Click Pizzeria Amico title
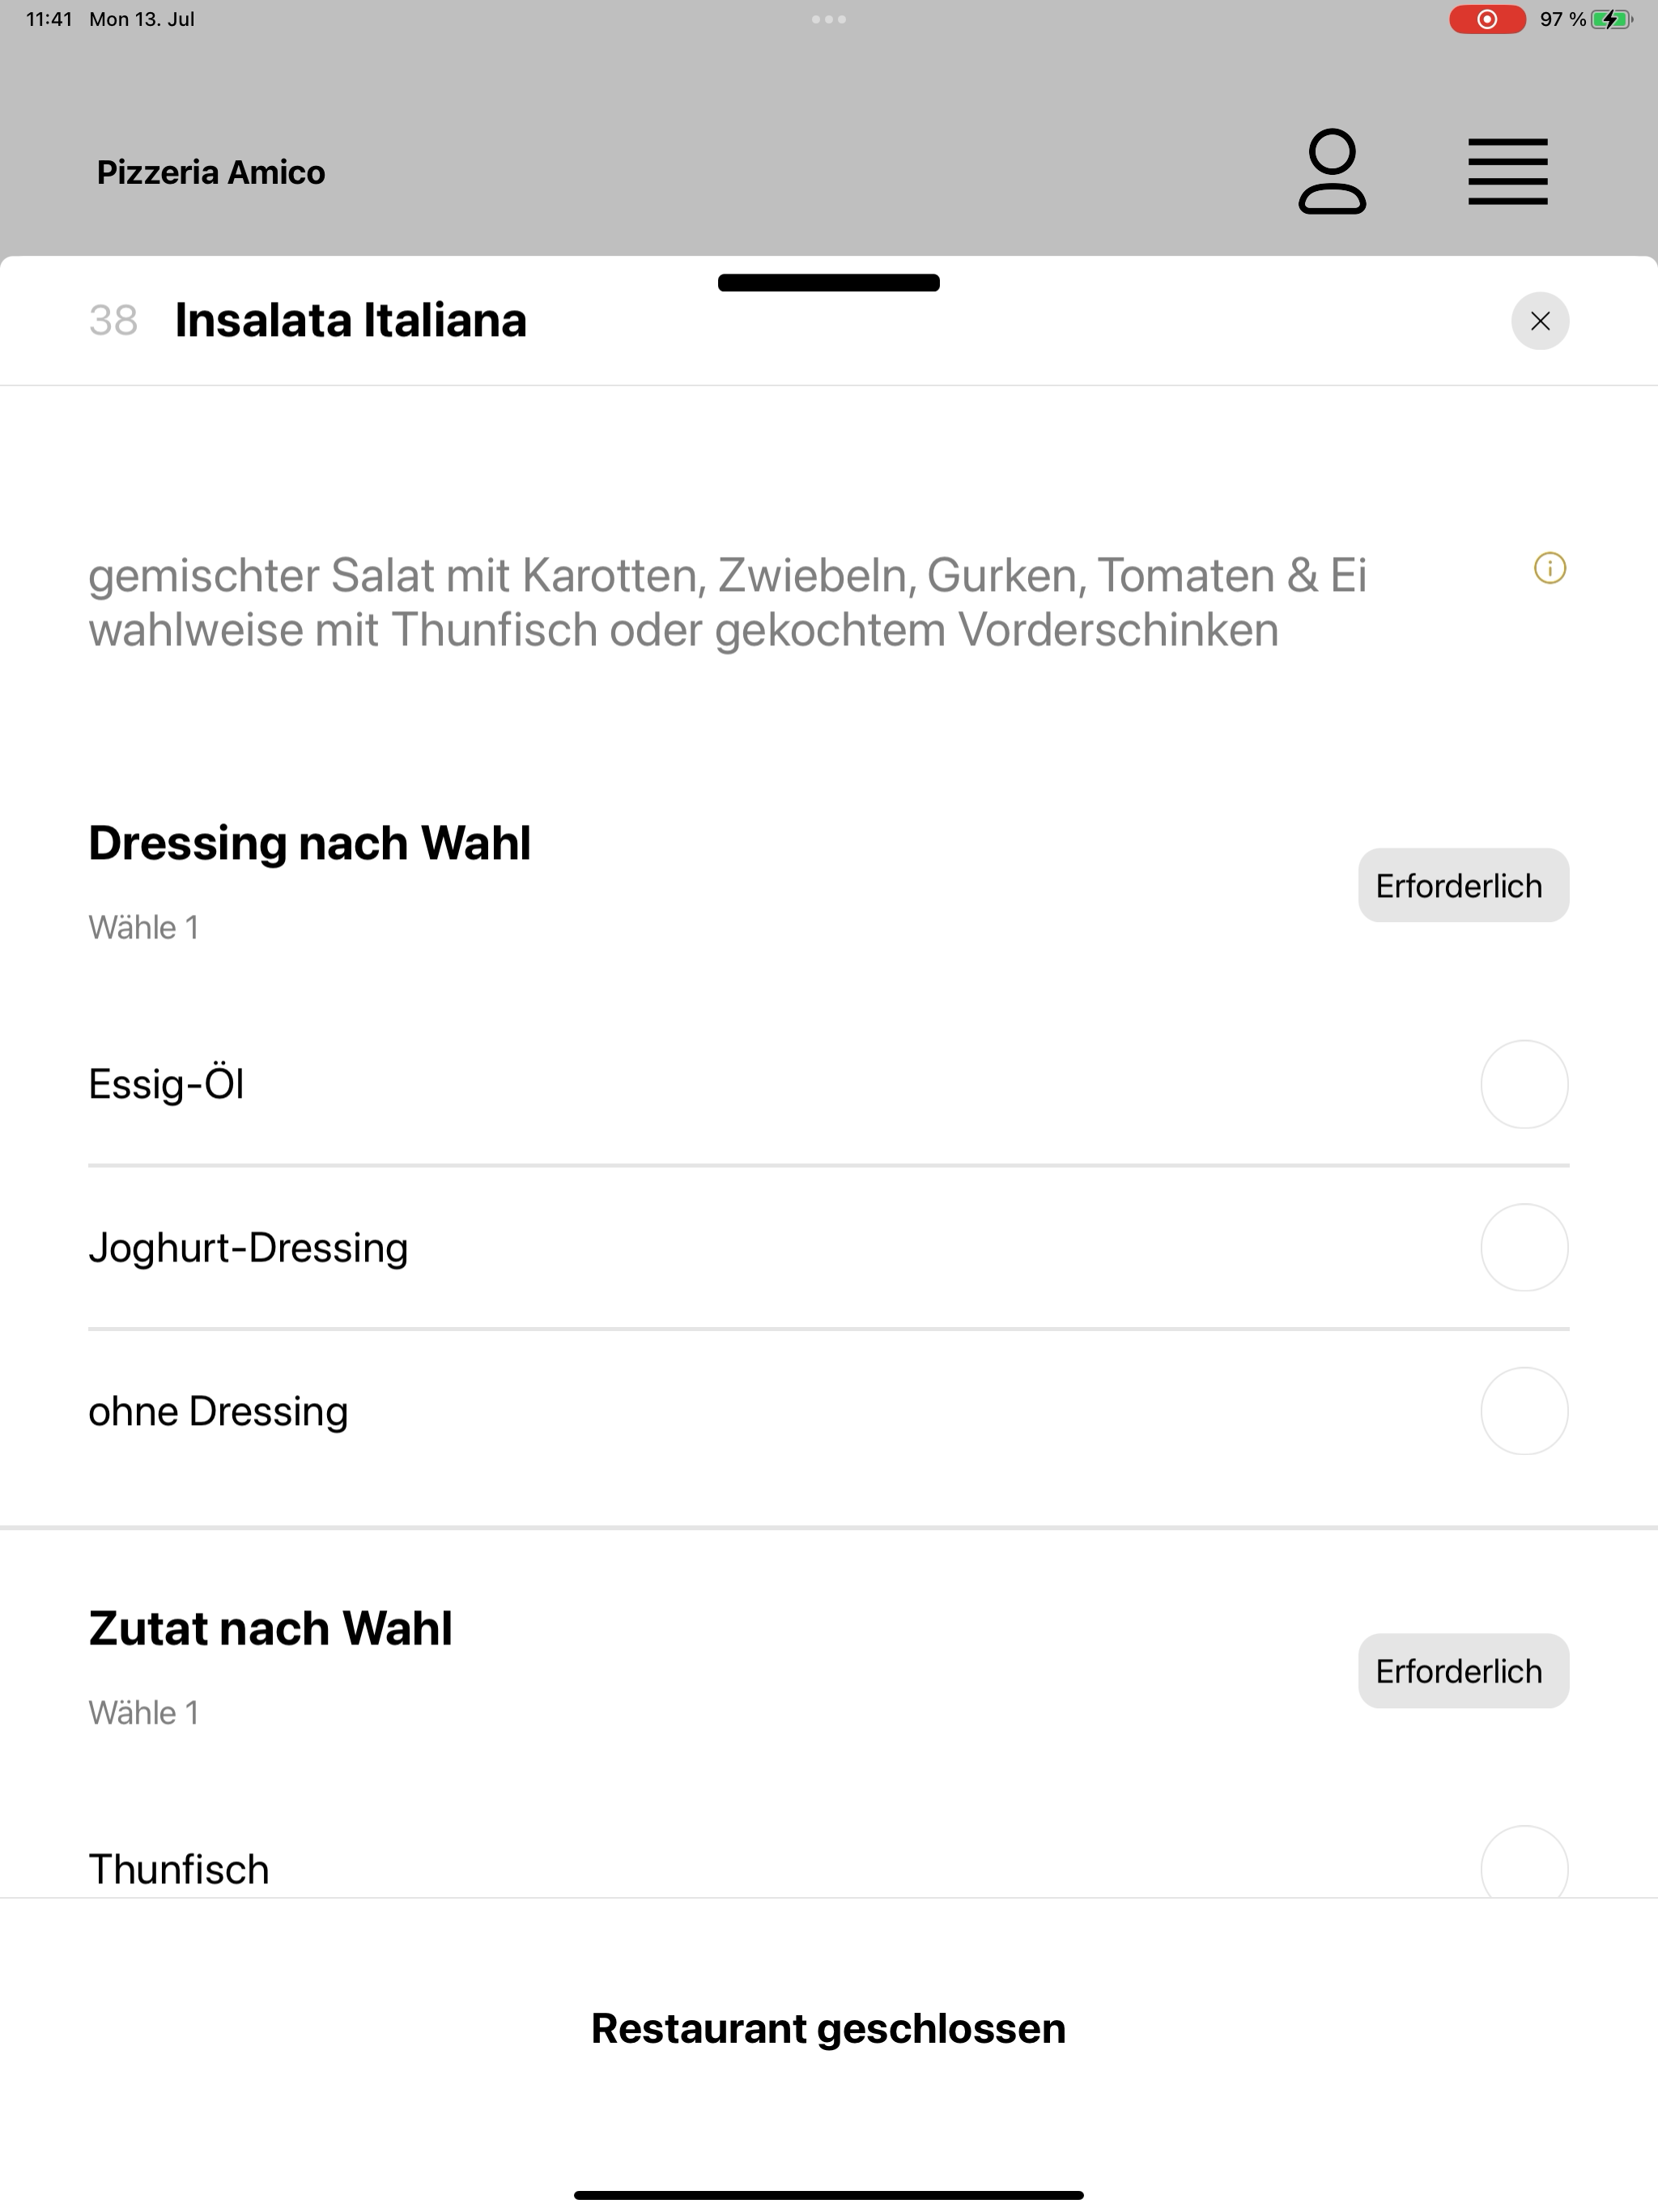Screen dimensions: 1658x2212 tap(211, 172)
